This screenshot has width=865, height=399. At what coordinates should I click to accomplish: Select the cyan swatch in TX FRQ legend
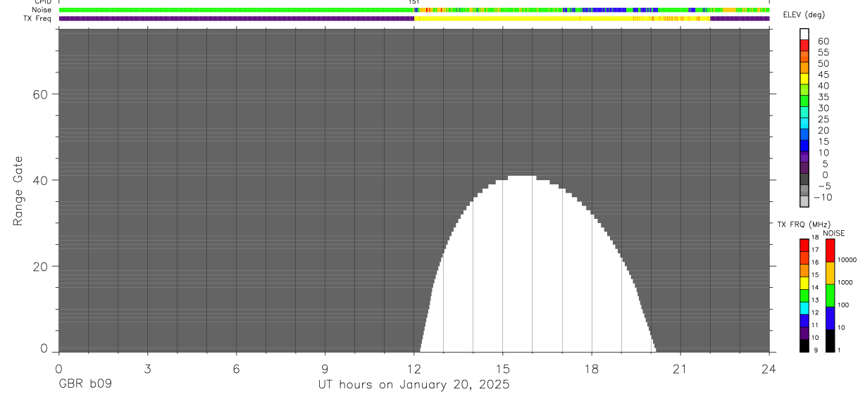(x=804, y=308)
